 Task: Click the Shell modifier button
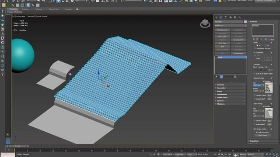click(222, 47)
